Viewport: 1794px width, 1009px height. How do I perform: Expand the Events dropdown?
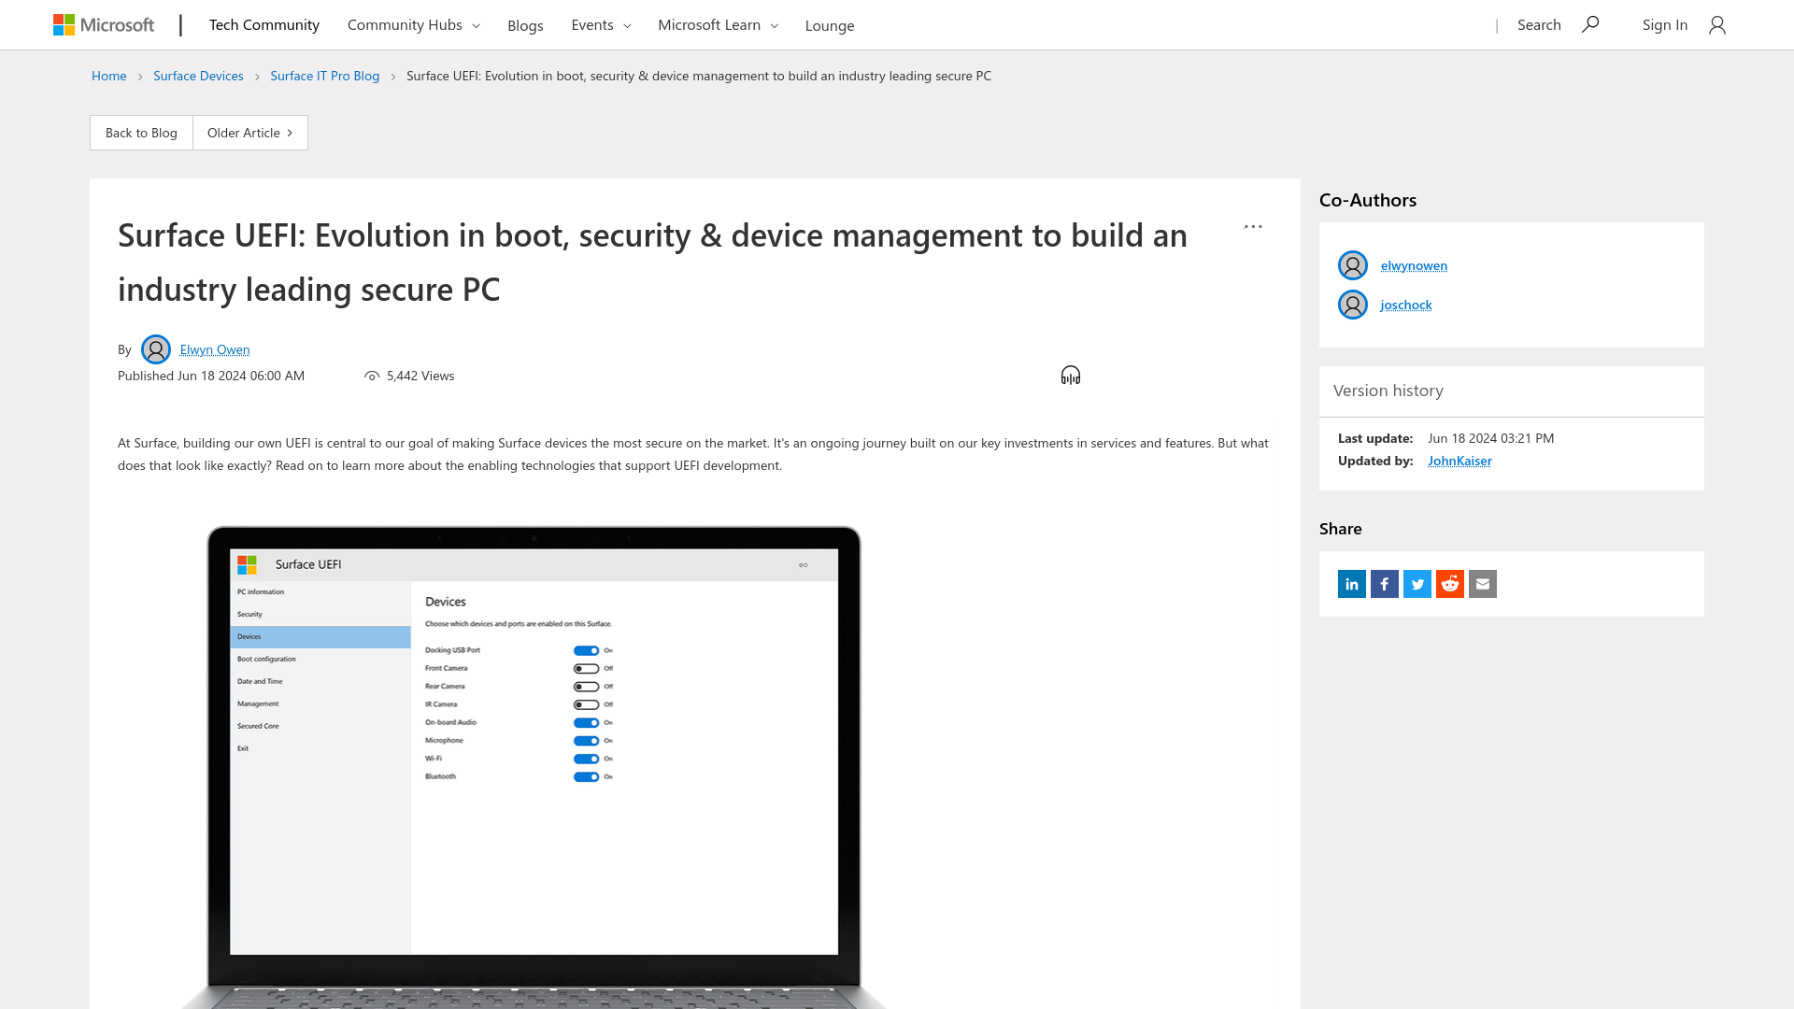tap(602, 25)
